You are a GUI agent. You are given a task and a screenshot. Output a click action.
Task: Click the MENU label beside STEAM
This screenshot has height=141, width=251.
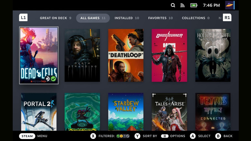pyautogui.click(x=42, y=136)
